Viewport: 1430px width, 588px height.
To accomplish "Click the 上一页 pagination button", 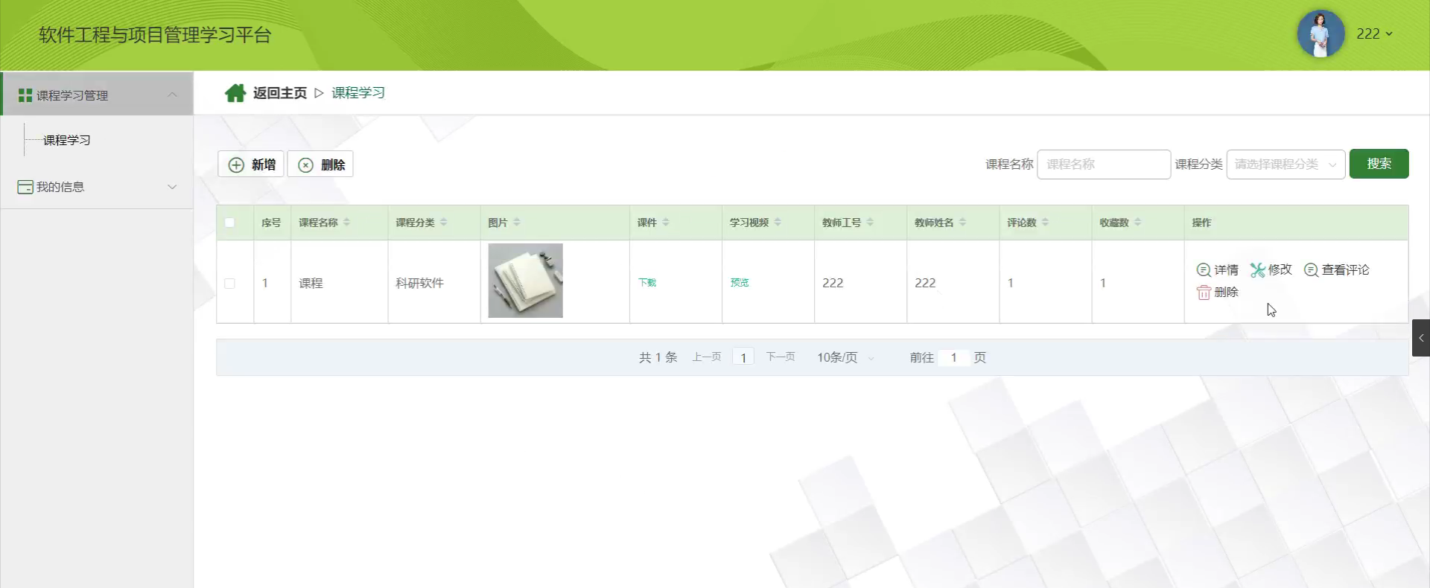I will [707, 357].
